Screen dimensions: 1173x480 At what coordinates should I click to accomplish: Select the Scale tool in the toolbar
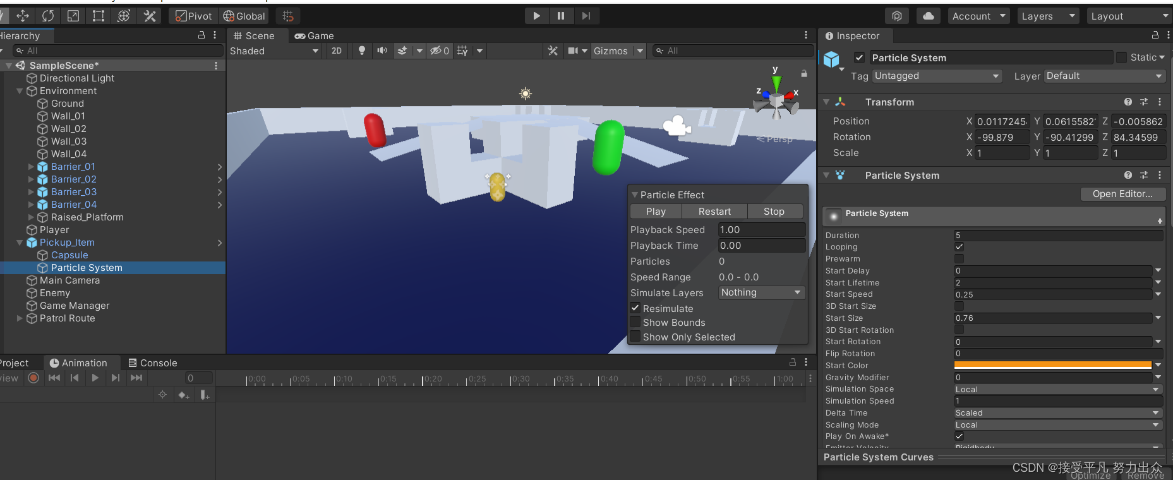pos(73,16)
